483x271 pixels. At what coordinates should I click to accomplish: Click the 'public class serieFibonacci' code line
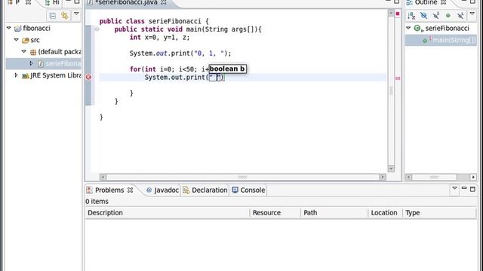point(154,21)
